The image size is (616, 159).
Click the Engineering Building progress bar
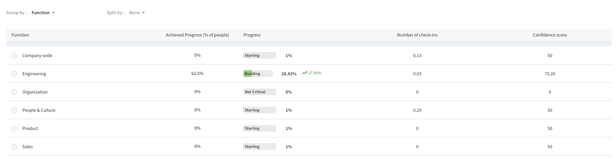tap(258, 74)
